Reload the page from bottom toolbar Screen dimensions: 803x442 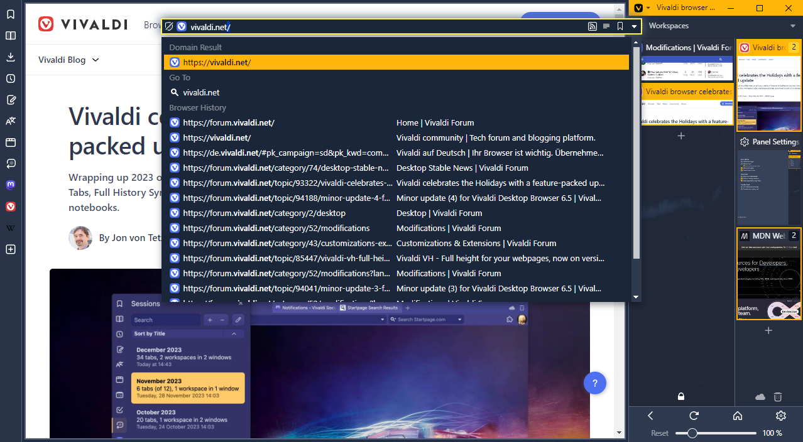(694, 416)
